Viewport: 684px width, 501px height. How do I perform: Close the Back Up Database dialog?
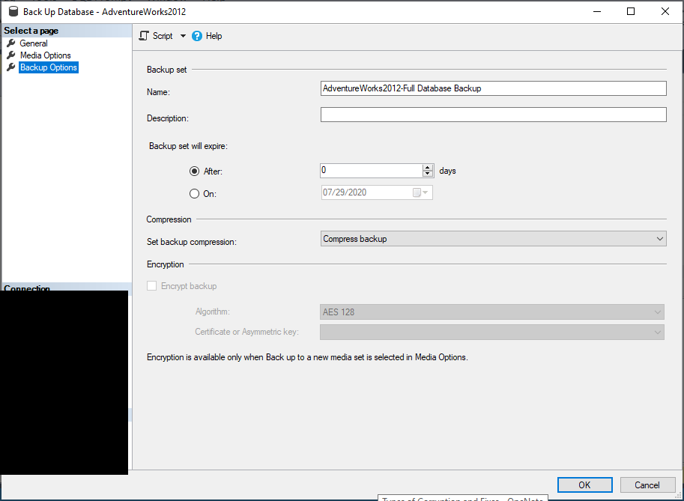(x=665, y=11)
